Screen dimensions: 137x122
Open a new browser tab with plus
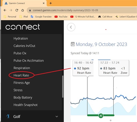(x=50, y=3)
